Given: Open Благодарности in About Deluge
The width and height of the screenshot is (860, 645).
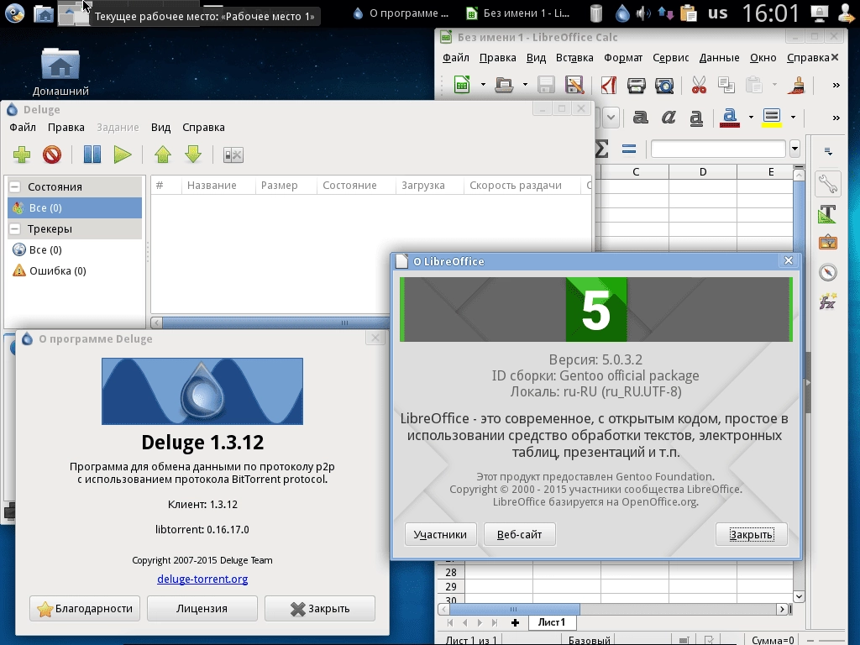Looking at the screenshot, I should point(85,609).
